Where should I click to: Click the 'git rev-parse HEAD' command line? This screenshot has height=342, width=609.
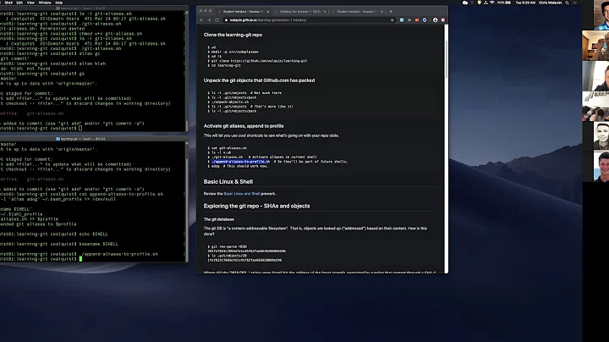click(228, 247)
